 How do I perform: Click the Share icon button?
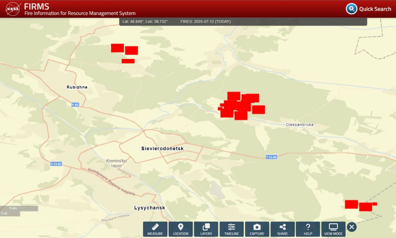pyautogui.click(x=282, y=229)
